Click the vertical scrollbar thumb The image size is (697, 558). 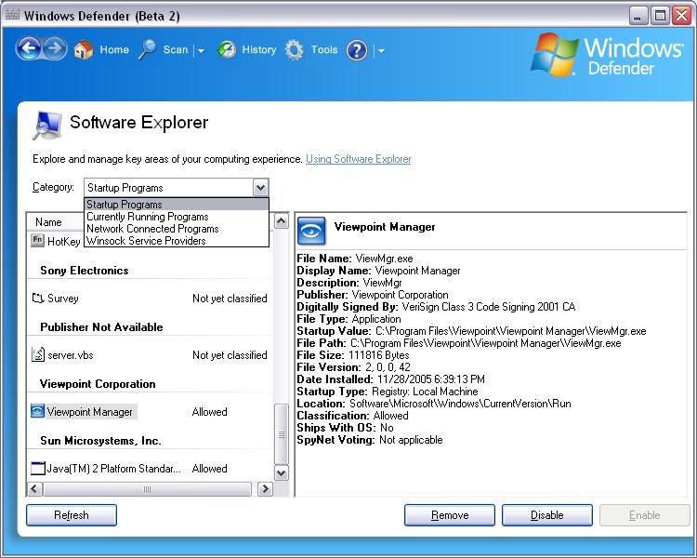(281, 434)
